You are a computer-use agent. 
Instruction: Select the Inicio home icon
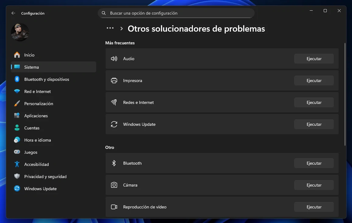point(17,55)
